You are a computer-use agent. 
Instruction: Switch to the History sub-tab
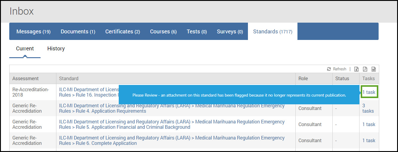pyautogui.click(x=56, y=49)
